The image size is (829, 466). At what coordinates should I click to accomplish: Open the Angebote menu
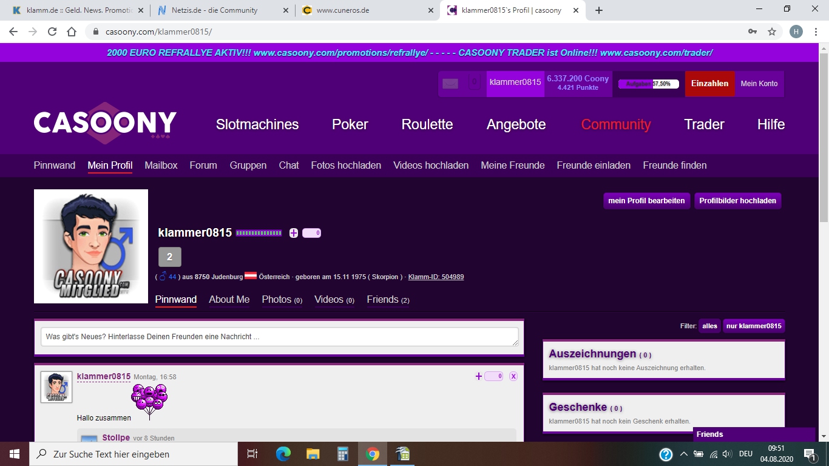click(516, 124)
